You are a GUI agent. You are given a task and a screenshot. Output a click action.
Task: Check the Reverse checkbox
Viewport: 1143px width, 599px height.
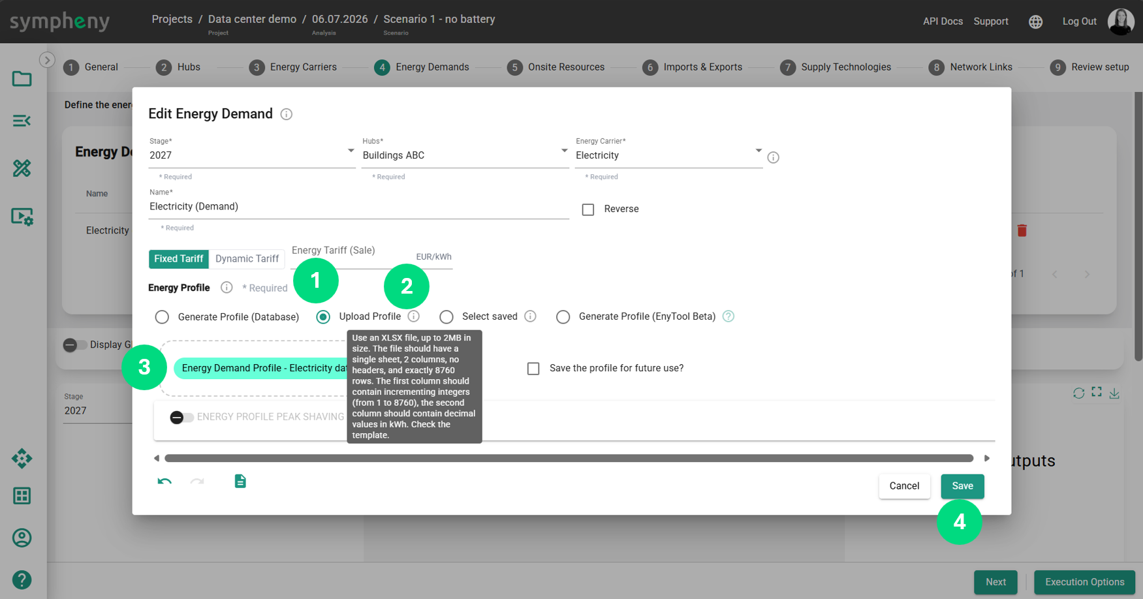[588, 209]
